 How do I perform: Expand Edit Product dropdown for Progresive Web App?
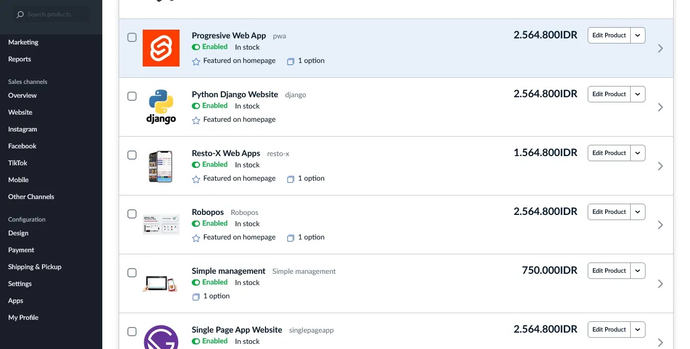tap(637, 35)
